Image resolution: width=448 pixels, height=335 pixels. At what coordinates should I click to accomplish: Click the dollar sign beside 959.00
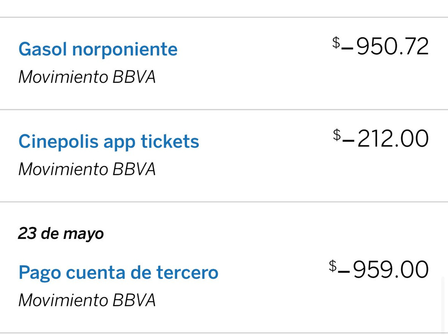click(x=333, y=266)
